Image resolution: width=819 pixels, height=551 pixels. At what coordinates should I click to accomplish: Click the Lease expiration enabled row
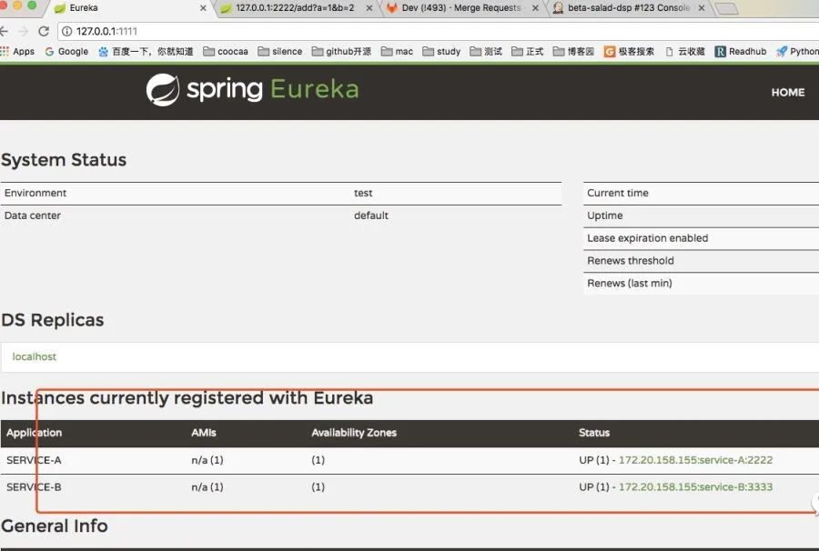click(701, 238)
